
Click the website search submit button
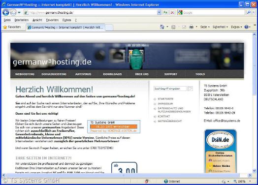coord(190,89)
